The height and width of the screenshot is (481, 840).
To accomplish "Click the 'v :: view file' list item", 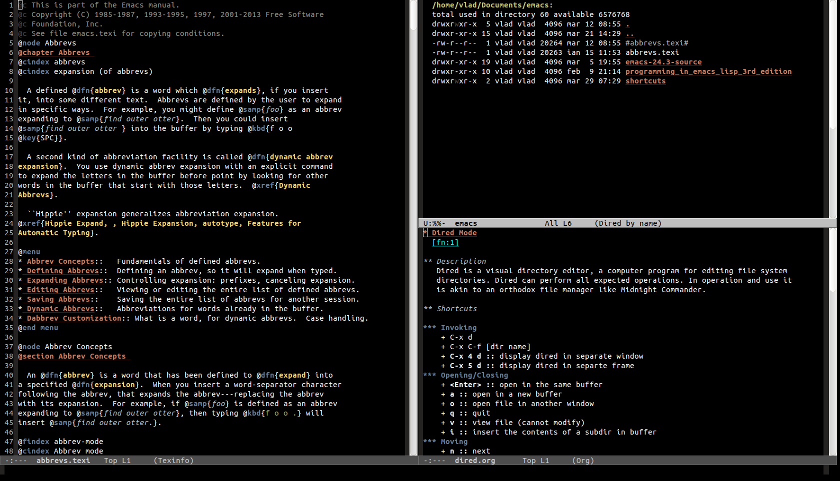I will 512,423.
